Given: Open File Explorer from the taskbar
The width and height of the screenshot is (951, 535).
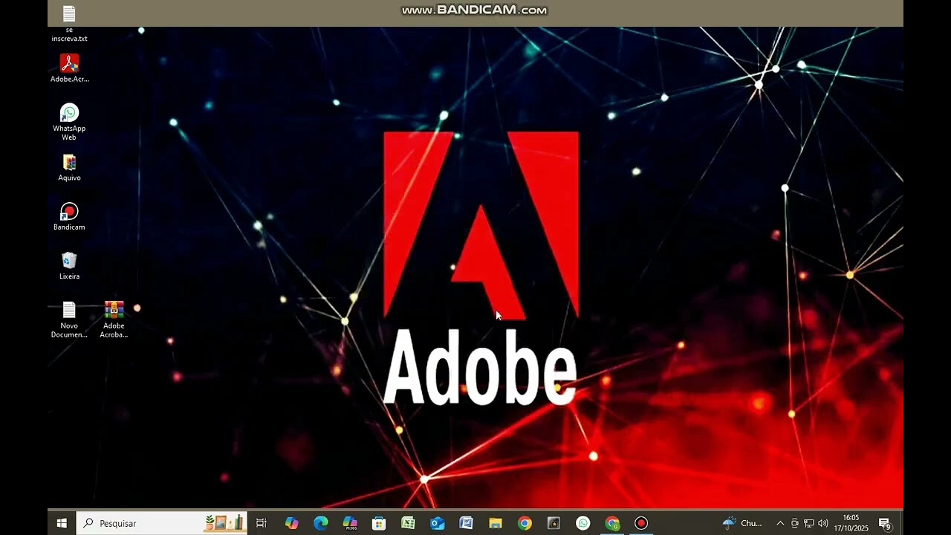Looking at the screenshot, I should (x=496, y=523).
